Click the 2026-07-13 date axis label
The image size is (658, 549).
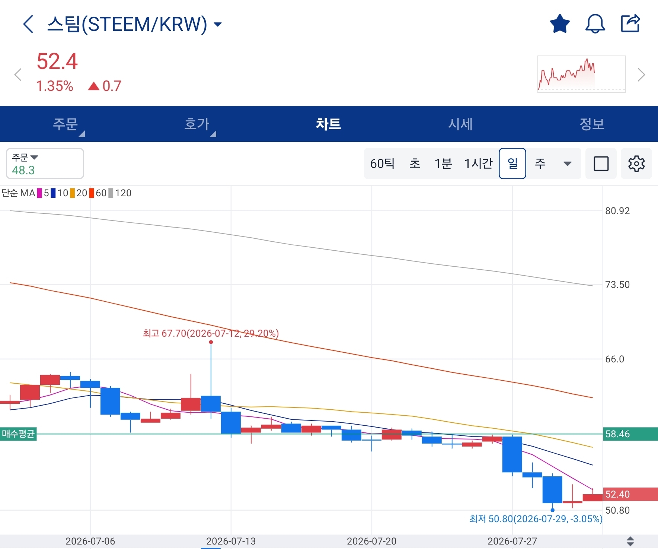click(x=231, y=541)
